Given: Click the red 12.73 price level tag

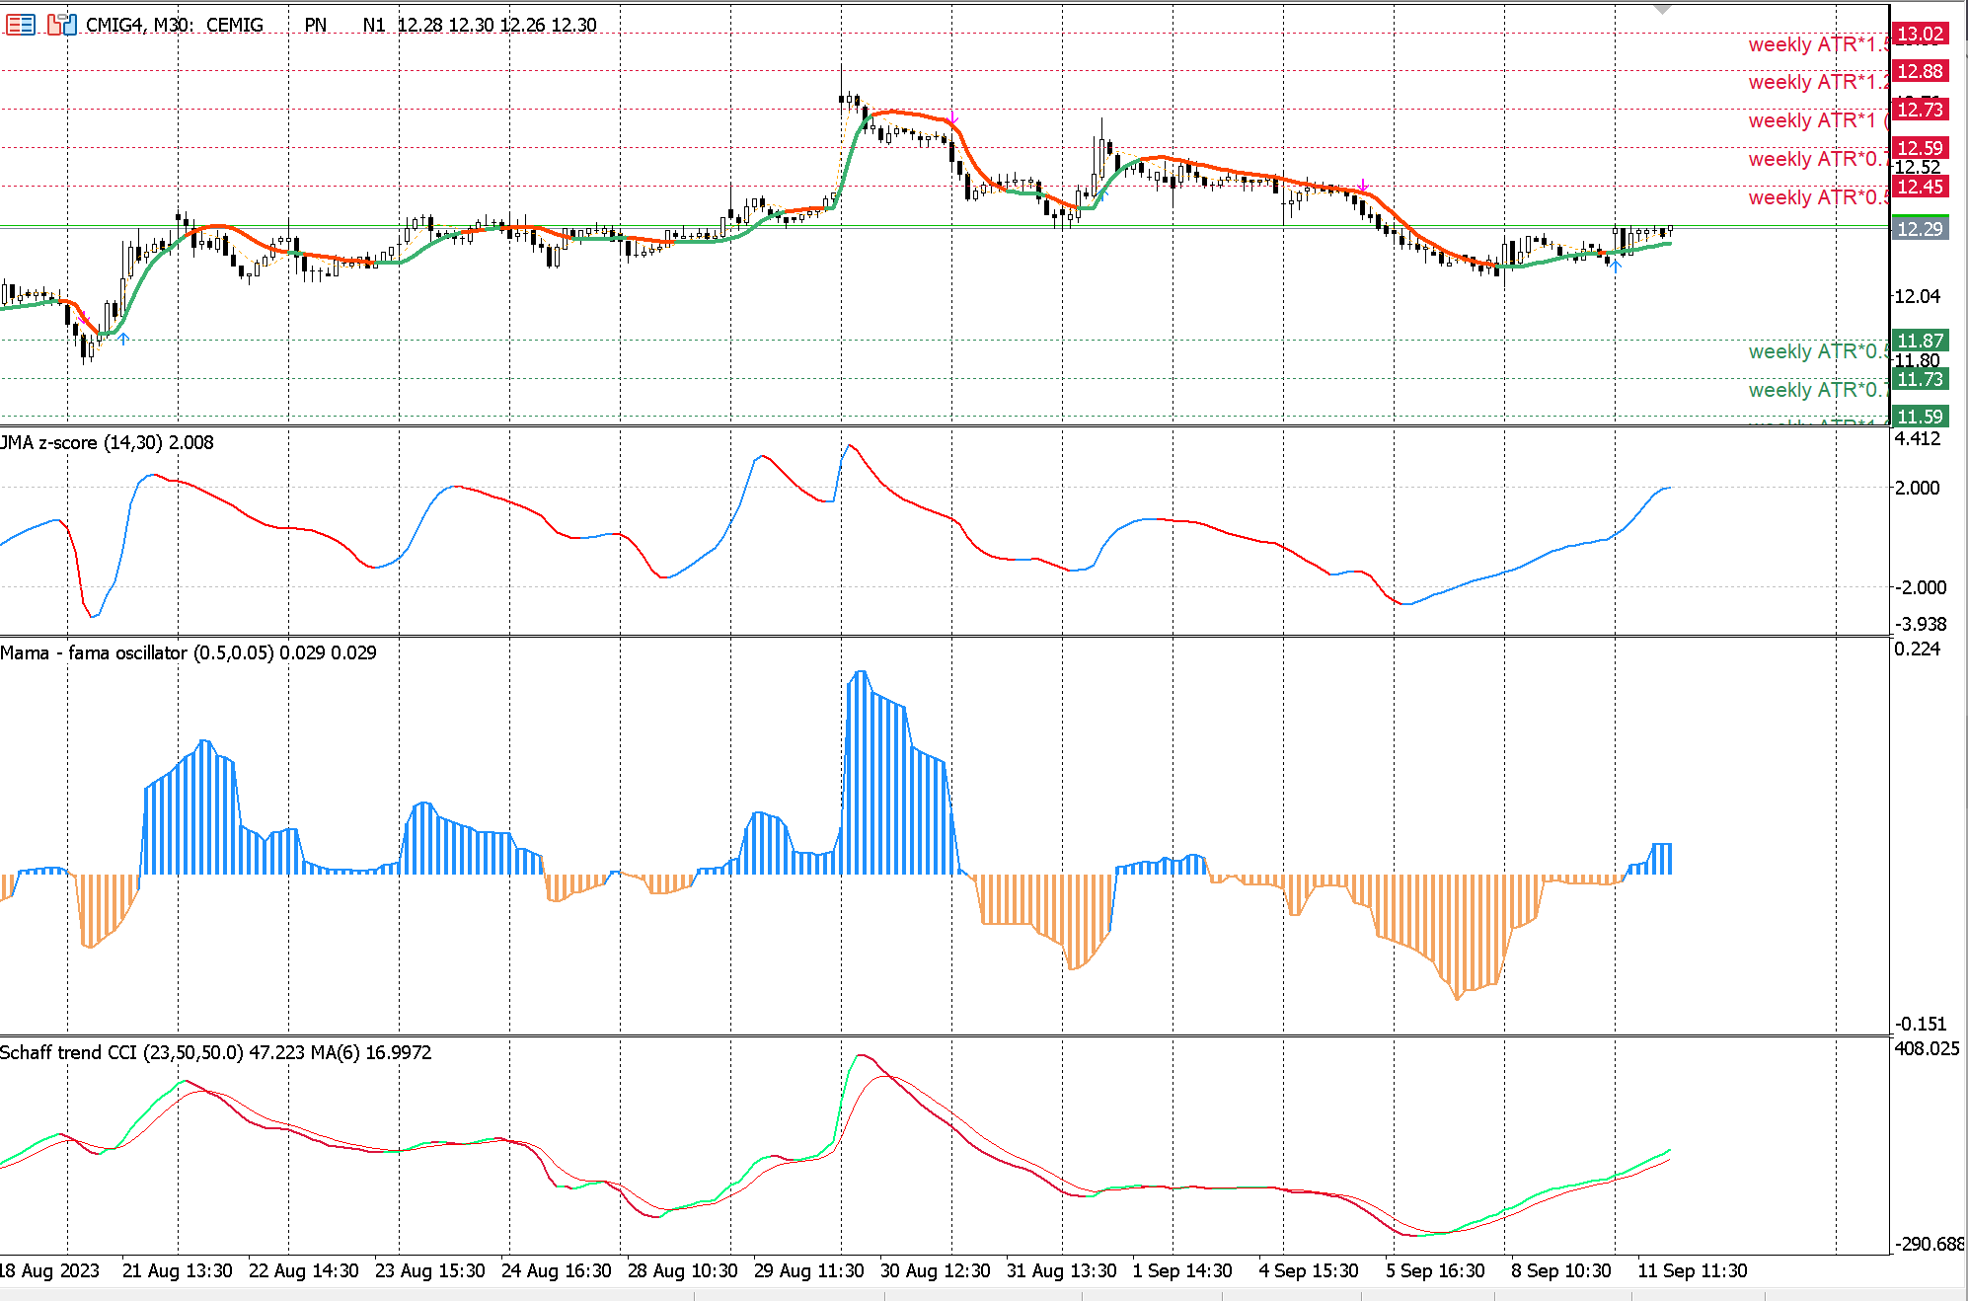Looking at the screenshot, I should [x=1920, y=110].
